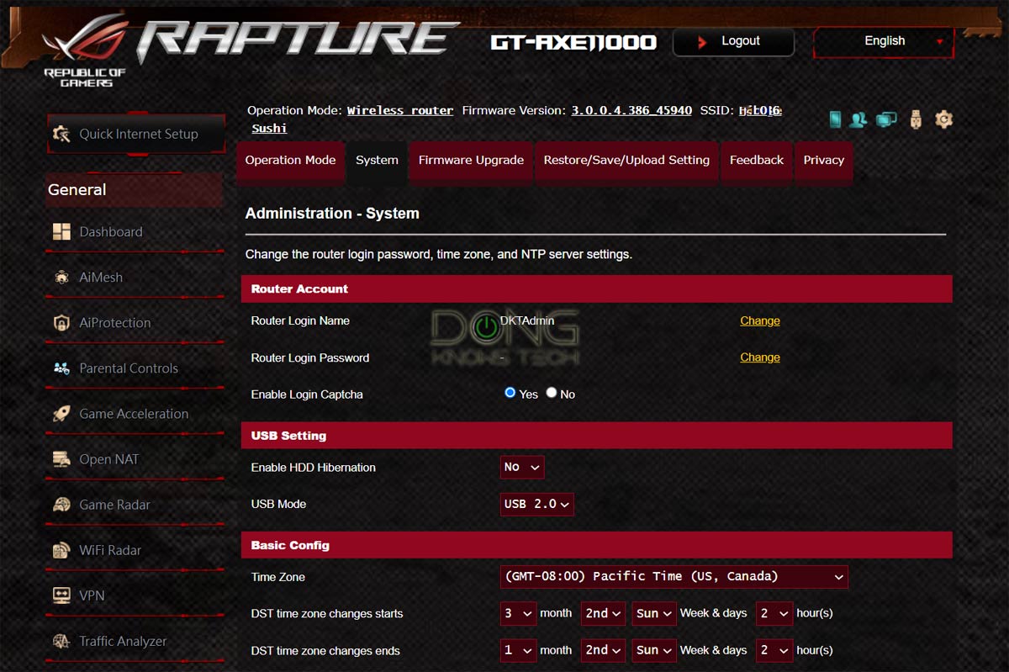Click the Game Acceleration rocket icon
Viewport: 1009px width, 672px height.
(x=61, y=414)
